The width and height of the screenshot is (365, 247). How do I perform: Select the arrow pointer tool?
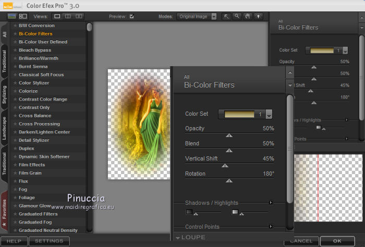[227, 16]
